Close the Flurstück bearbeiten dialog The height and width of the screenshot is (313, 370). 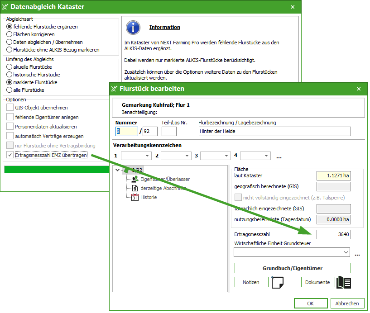(x=359, y=89)
